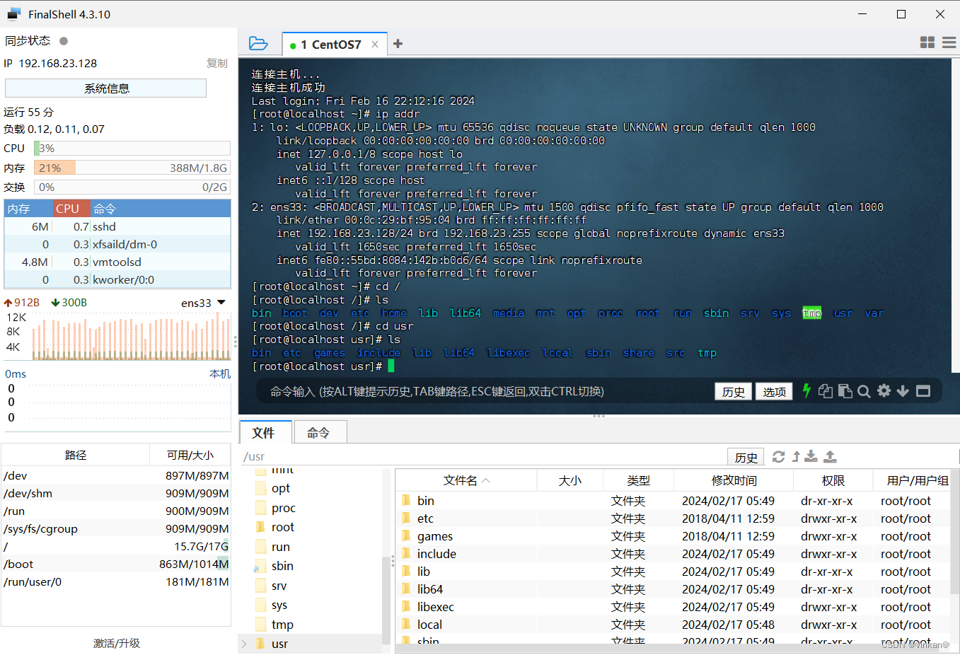
Task: Open the hamburger menu top right
Action: [949, 42]
